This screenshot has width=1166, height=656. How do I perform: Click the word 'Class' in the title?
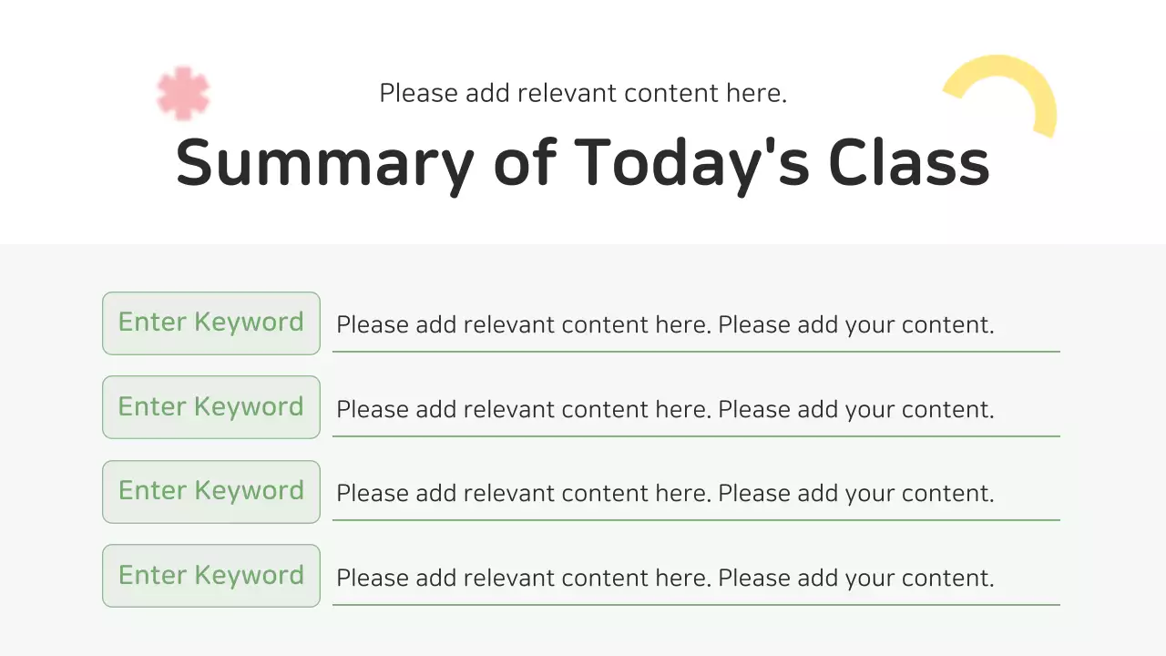908,162
